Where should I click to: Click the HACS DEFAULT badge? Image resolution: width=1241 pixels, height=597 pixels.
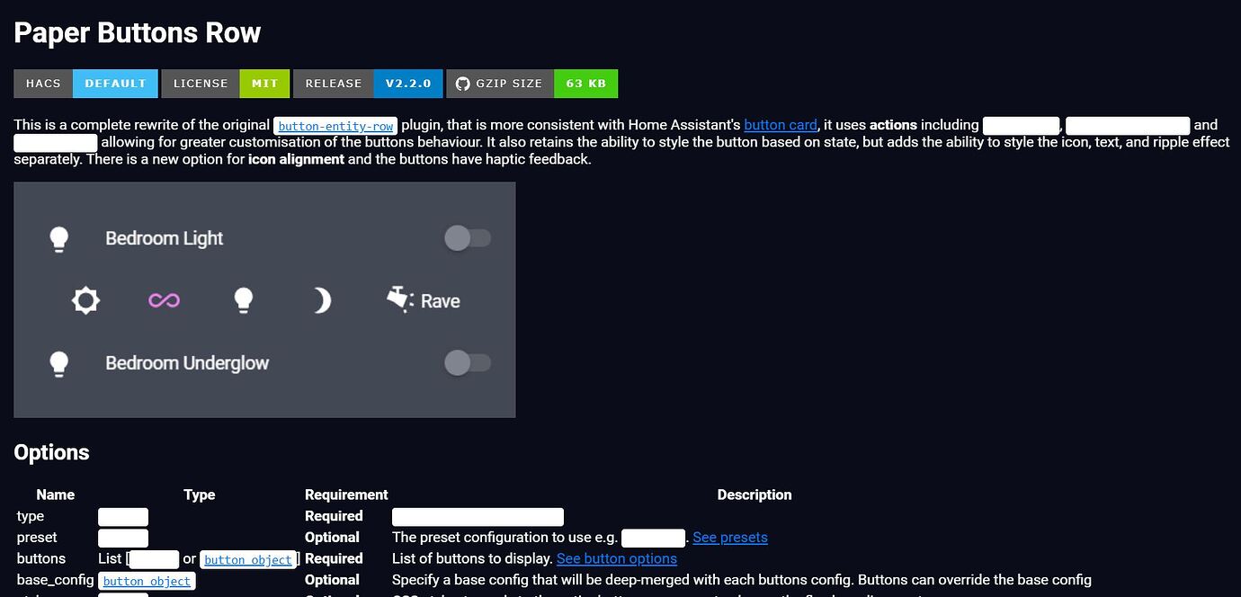pos(115,83)
